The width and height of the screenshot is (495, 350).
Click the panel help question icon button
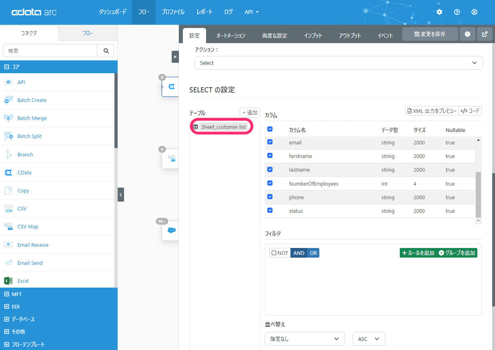tap(467, 34)
